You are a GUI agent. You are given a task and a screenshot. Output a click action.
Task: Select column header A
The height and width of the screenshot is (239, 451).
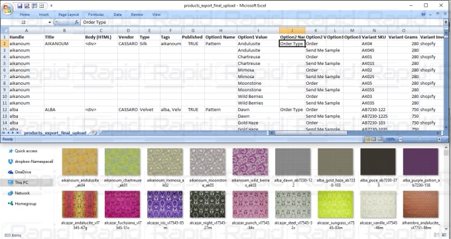pyautogui.click(x=27, y=30)
